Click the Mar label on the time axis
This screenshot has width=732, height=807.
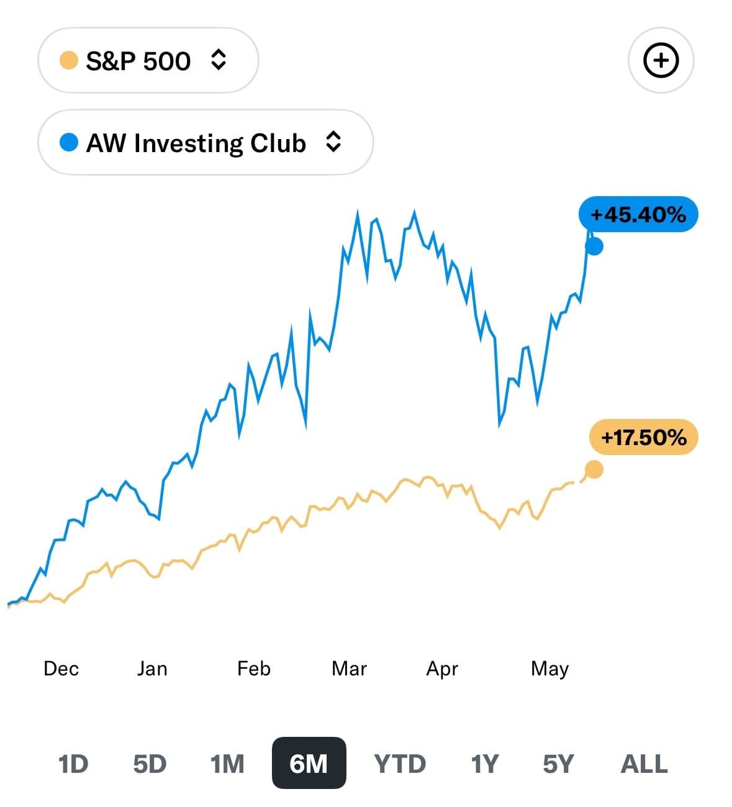pos(349,669)
